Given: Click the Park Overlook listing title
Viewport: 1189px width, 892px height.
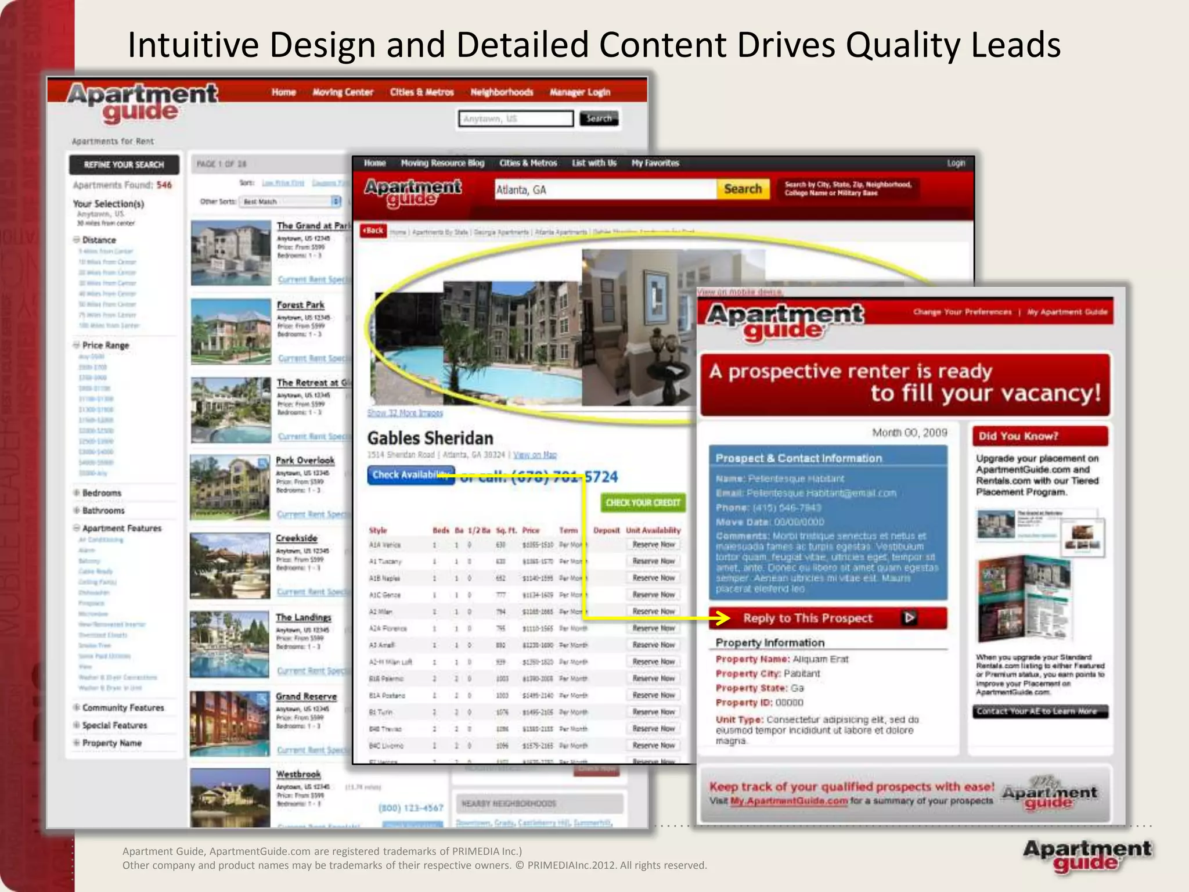Looking at the screenshot, I should click(x=305, y=461).
